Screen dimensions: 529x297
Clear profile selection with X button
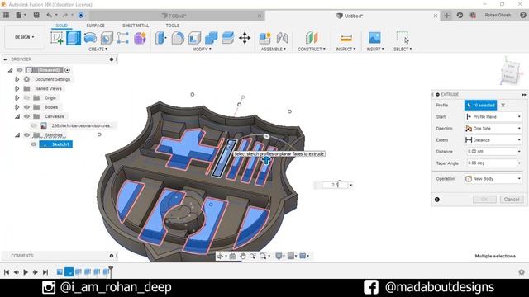click(x=503, y=106)
